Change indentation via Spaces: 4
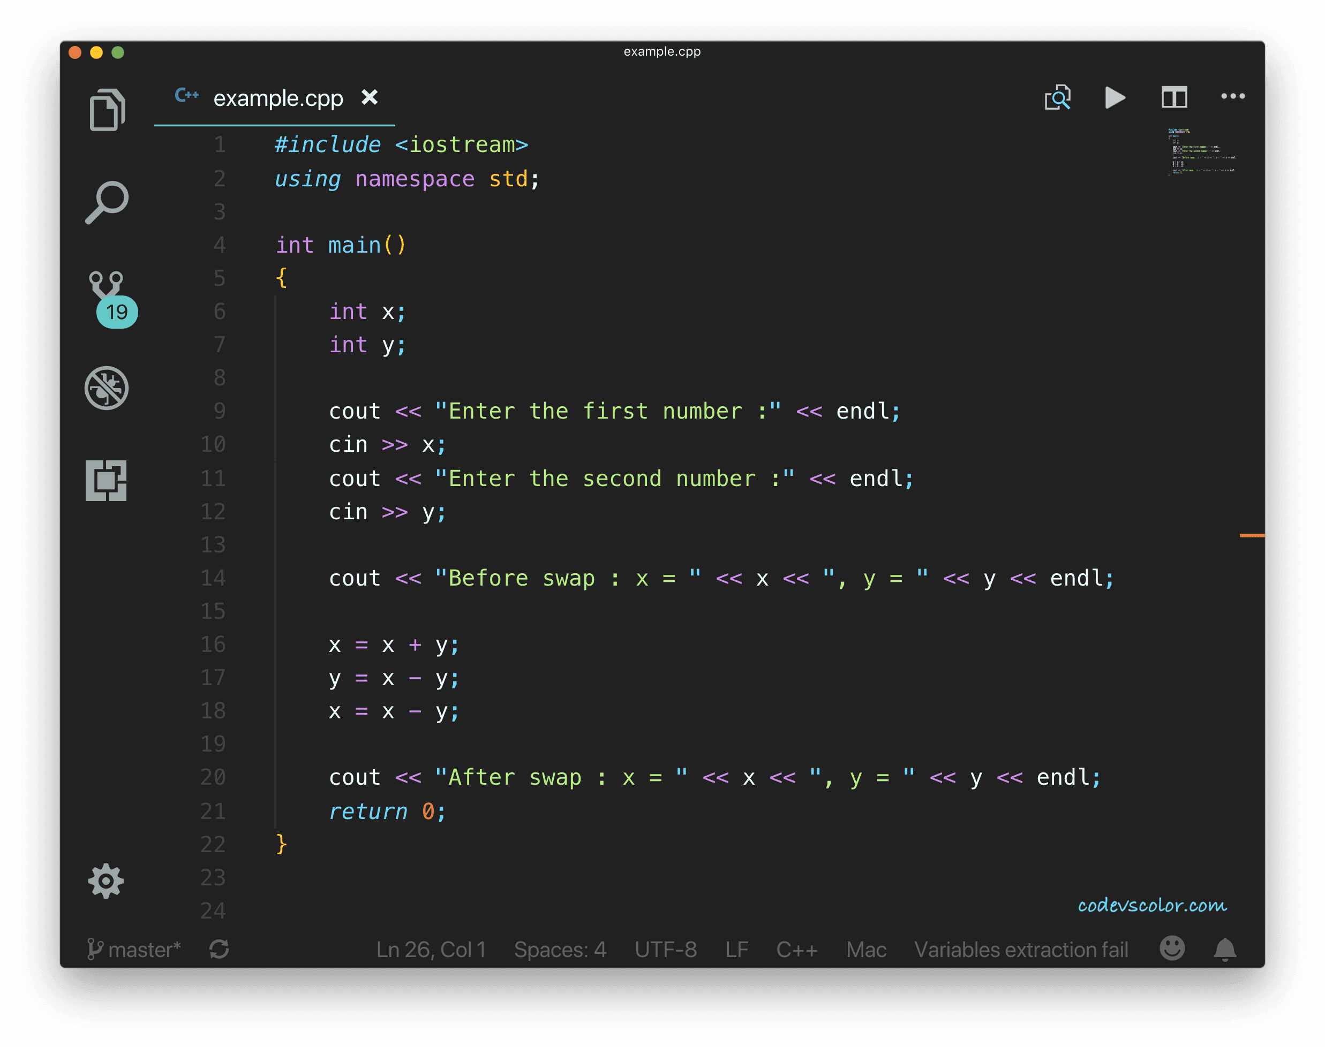This screenshot has width=1325, height=1047. [x=560, y=950]
